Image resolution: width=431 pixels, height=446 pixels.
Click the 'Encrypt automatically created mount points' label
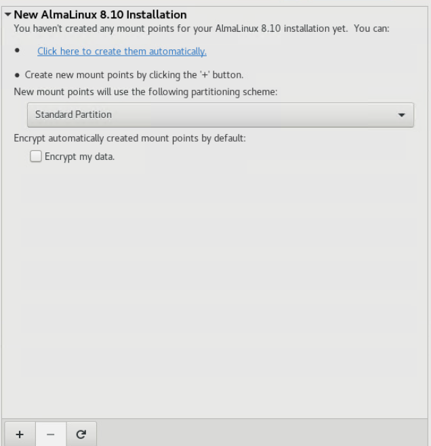(x=129, y=138)
